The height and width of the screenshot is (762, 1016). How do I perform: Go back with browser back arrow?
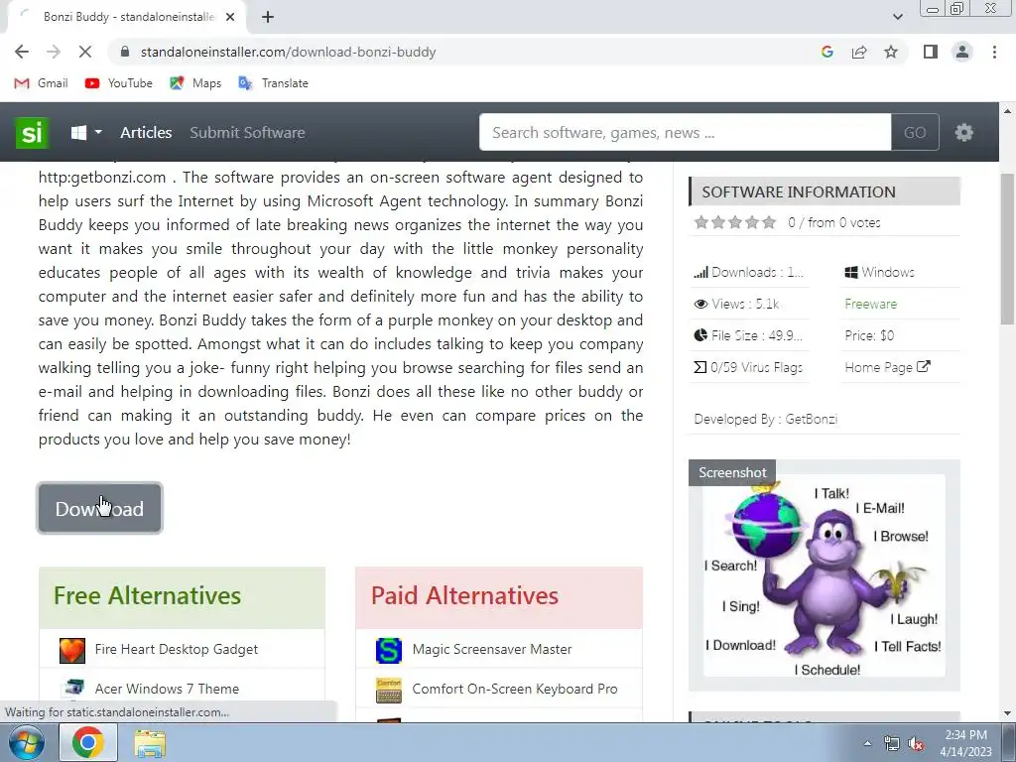[x=22, y=52]
